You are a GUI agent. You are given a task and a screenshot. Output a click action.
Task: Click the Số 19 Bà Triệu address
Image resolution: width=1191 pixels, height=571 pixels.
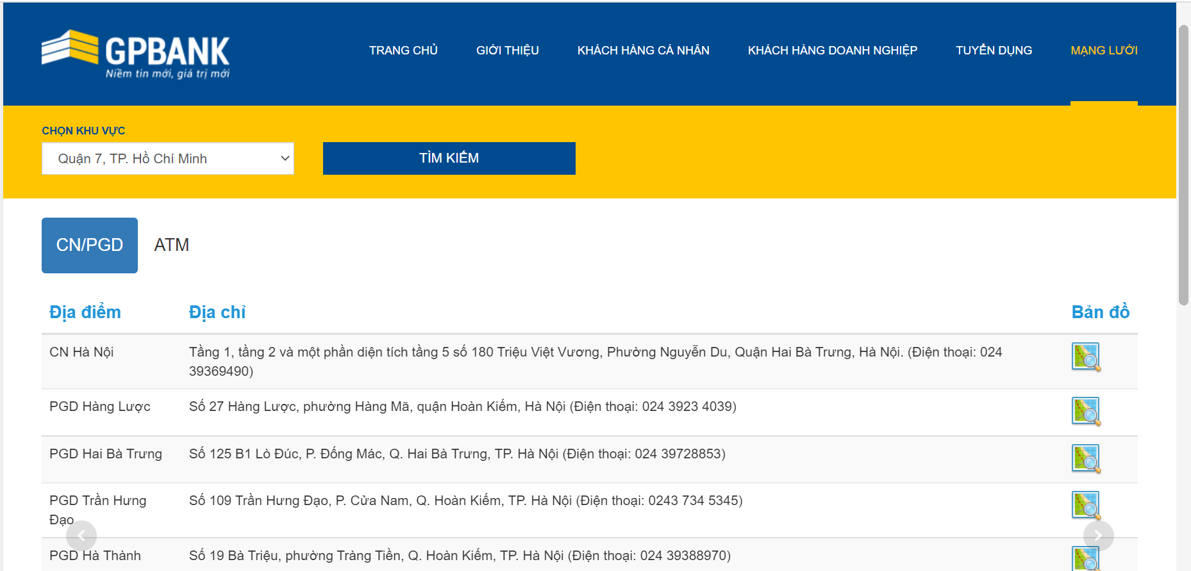pos(460,556)
